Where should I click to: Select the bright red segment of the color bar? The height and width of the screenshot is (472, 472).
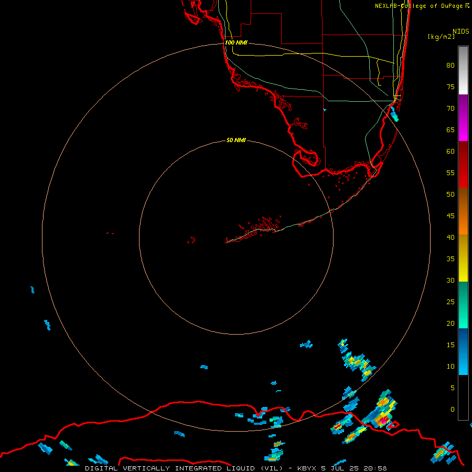point(463,165)
